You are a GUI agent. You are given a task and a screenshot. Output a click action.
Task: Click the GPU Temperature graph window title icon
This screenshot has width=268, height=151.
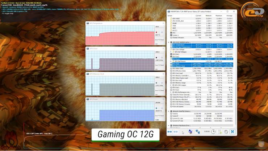[88, 23]
